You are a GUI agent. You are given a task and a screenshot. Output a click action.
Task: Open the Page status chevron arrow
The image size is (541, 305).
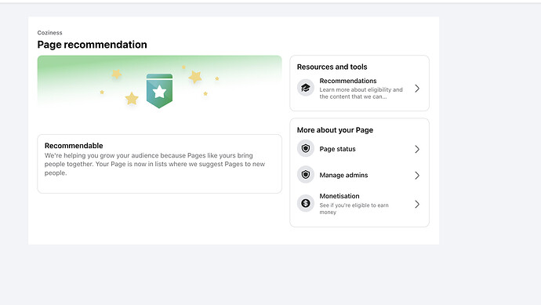click(417, 149)
